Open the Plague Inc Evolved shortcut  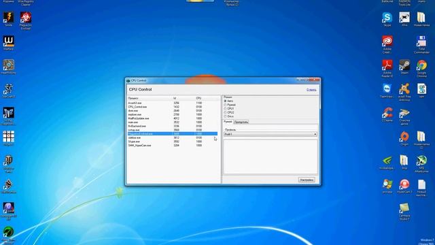pyautogui.click(x=26, y=20)
